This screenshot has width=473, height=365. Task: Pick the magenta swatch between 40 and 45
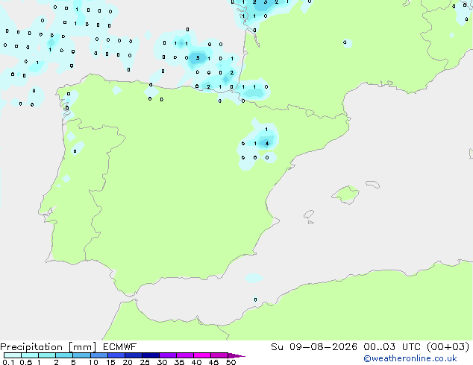[202, 355]
